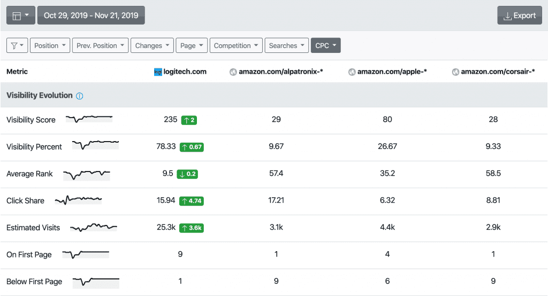Expand the Competition filter dropdown

click(x=236, y=45)
